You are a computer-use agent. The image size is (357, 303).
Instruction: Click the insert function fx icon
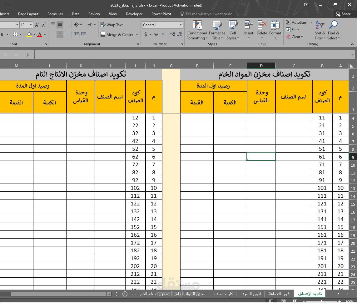click(28, 55)
